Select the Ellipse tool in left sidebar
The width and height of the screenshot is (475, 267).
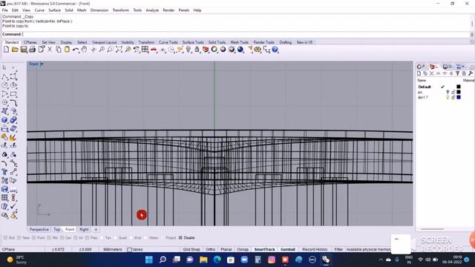(x=13, y=85)
